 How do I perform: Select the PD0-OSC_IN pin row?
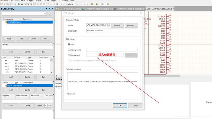(x=26, y=72)
